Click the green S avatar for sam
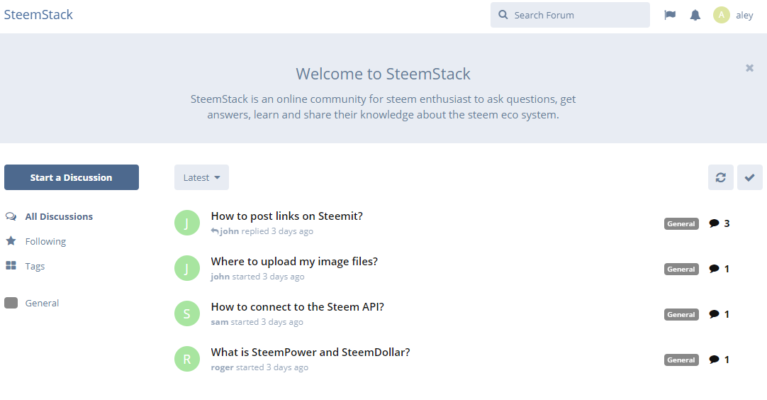 coord(186,313)
